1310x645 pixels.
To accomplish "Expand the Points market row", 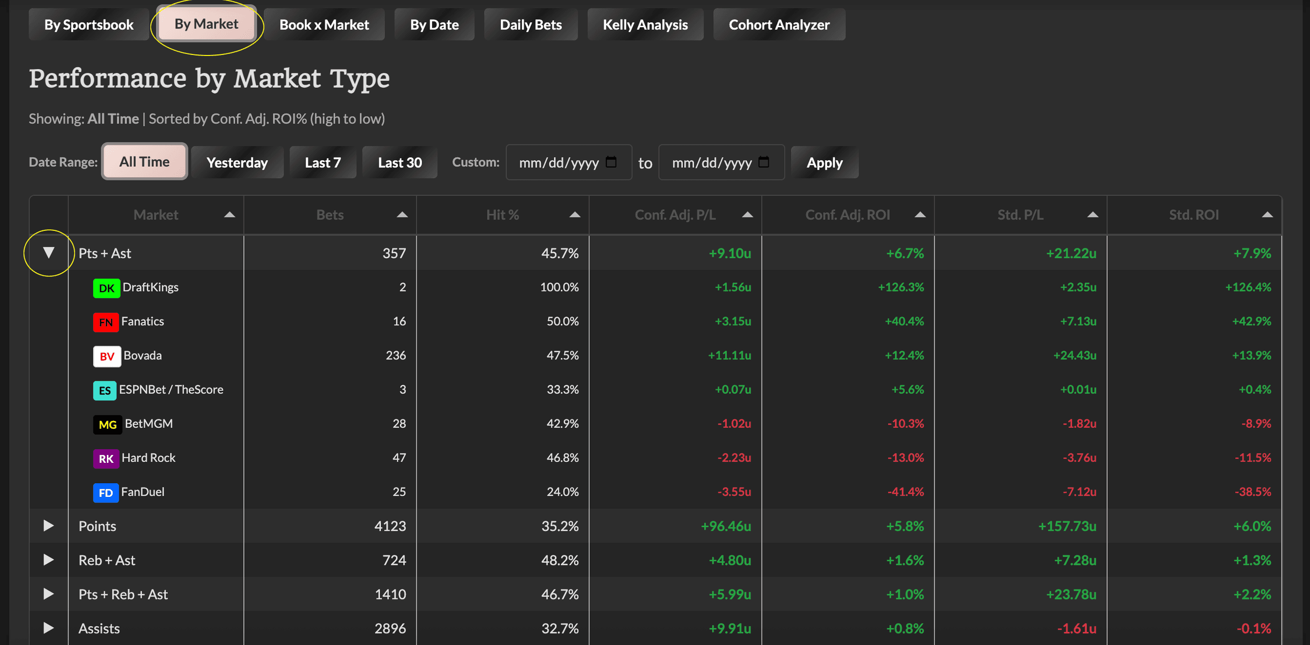I will coord(48,526).
